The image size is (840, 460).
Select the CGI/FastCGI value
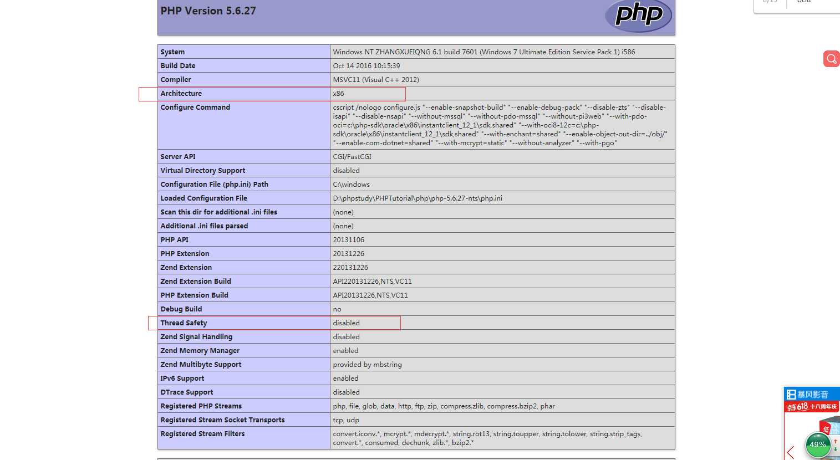352,157
